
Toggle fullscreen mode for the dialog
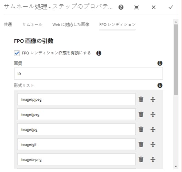pos(136,7)
